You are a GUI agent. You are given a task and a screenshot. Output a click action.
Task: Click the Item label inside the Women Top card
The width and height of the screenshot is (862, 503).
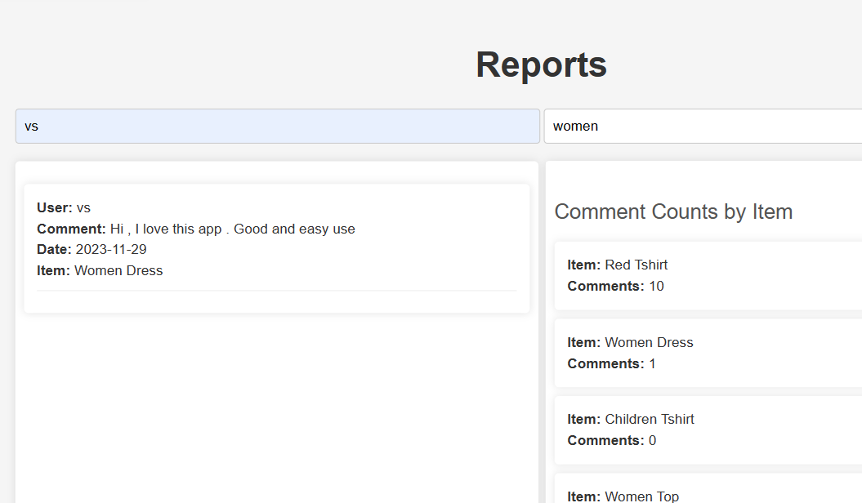click(582, 496)
